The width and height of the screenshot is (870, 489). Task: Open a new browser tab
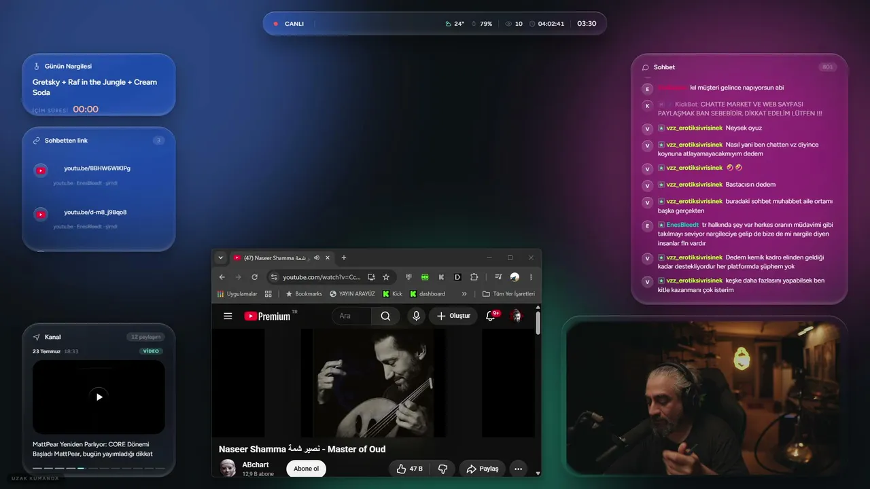click(344, 258)
